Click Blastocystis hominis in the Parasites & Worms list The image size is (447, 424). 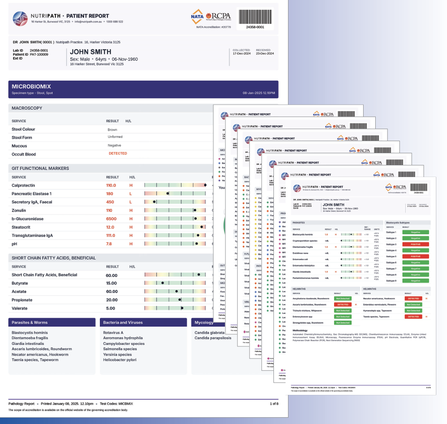(x=30, y=333)
